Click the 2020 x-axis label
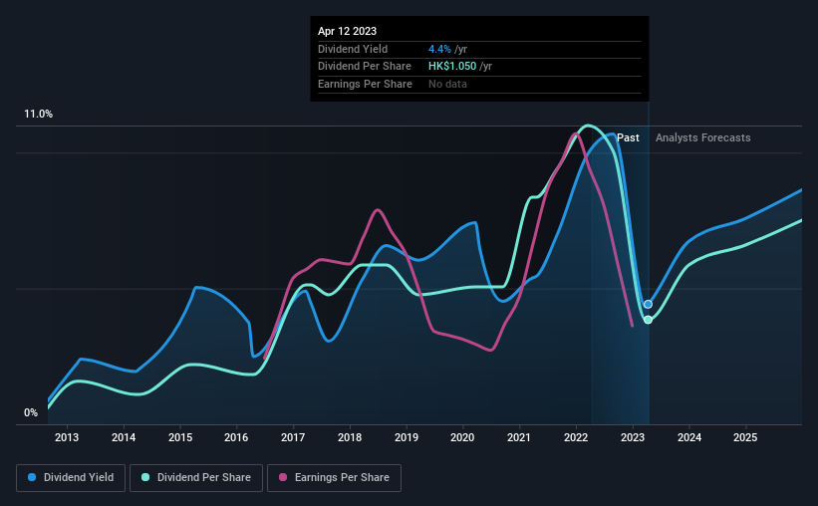Image resolution: width=818 pixels, height=506 pixels. pyautogui.click(x=462, y=437)
